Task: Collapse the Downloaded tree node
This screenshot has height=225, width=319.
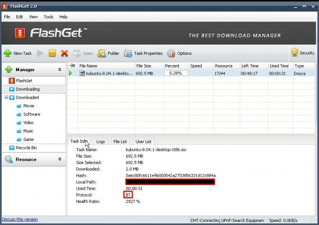Action: point(6,97)
